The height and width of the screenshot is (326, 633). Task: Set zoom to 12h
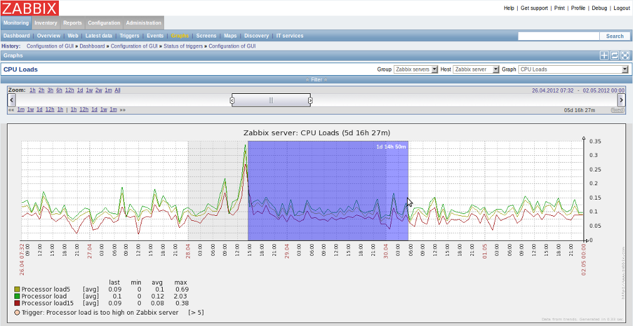tap(69, 90)
